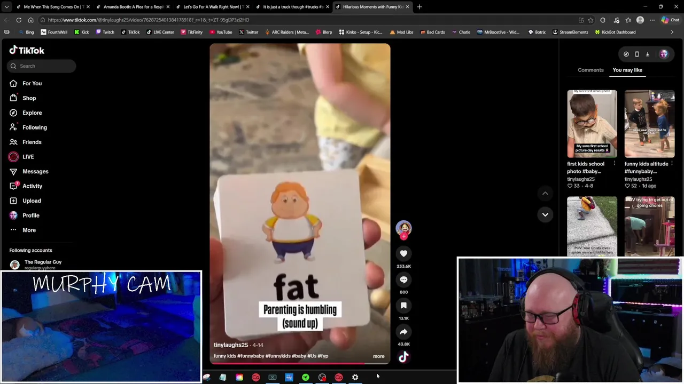Open the Blerp bookmark
The image size is (684, 384).
click(324, 32)
